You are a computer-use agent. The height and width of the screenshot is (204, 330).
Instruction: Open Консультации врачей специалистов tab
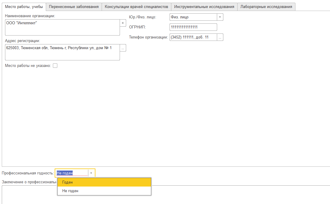pyautogui.click(x=136, y=7)
